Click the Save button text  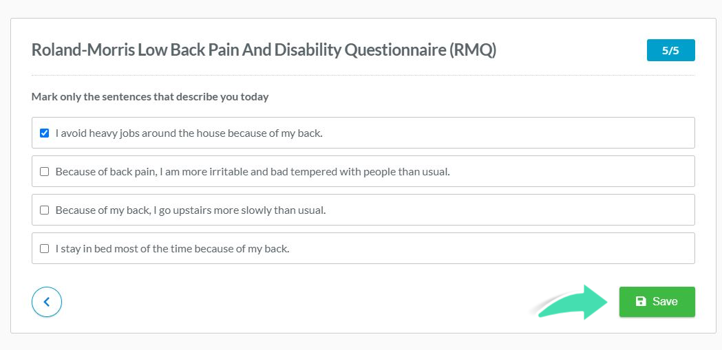click(665, 301)
